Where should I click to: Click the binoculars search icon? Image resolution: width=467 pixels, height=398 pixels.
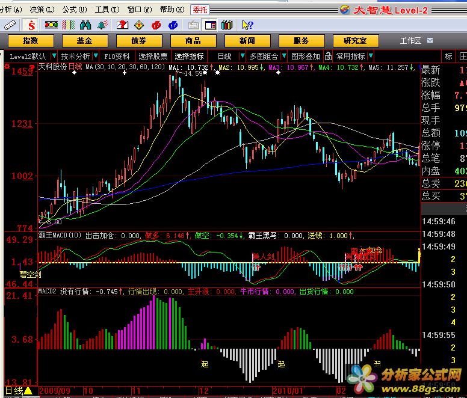coord(85,25)
